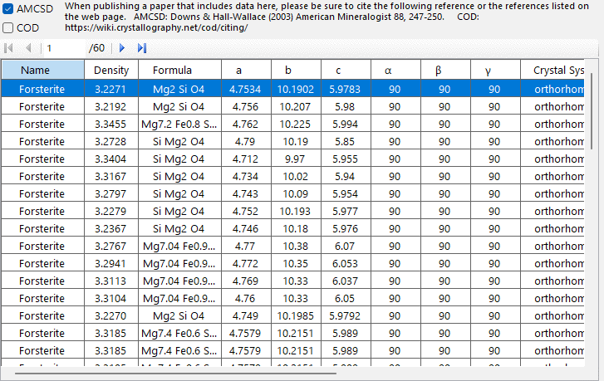Click c-value cell 6.053
Image resolution: width=604 pixels, height=381 pixels.
tap(345, 264)
